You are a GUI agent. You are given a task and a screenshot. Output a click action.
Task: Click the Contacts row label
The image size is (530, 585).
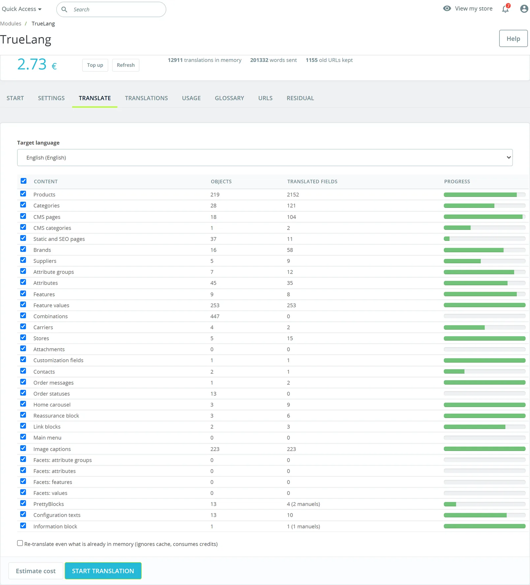tap(44, 371)
